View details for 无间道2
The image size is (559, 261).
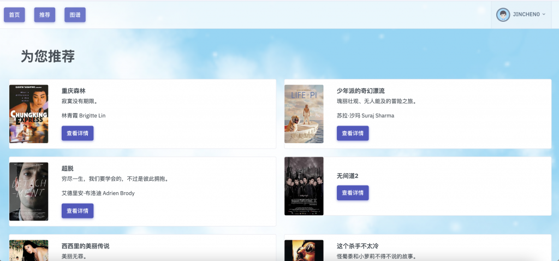pos(353,193)
